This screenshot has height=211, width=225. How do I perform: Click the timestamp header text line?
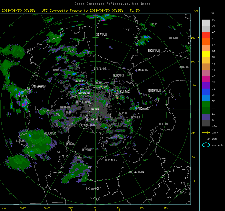pos(70,11)
